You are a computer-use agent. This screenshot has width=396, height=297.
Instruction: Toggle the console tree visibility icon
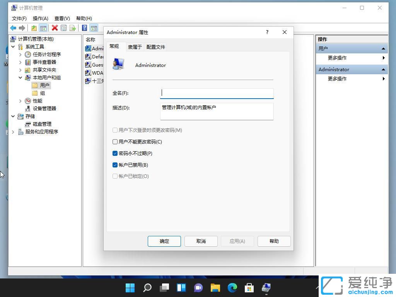pyautogui.click(x=43, y=28)
